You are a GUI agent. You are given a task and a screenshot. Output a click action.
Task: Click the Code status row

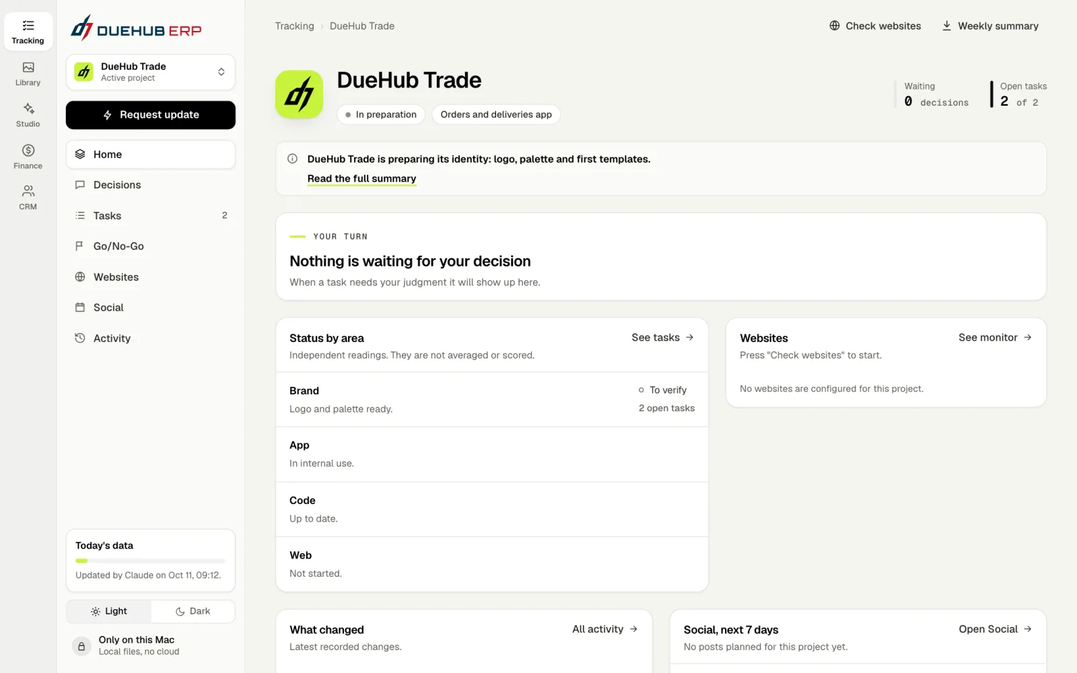[492, 509]
